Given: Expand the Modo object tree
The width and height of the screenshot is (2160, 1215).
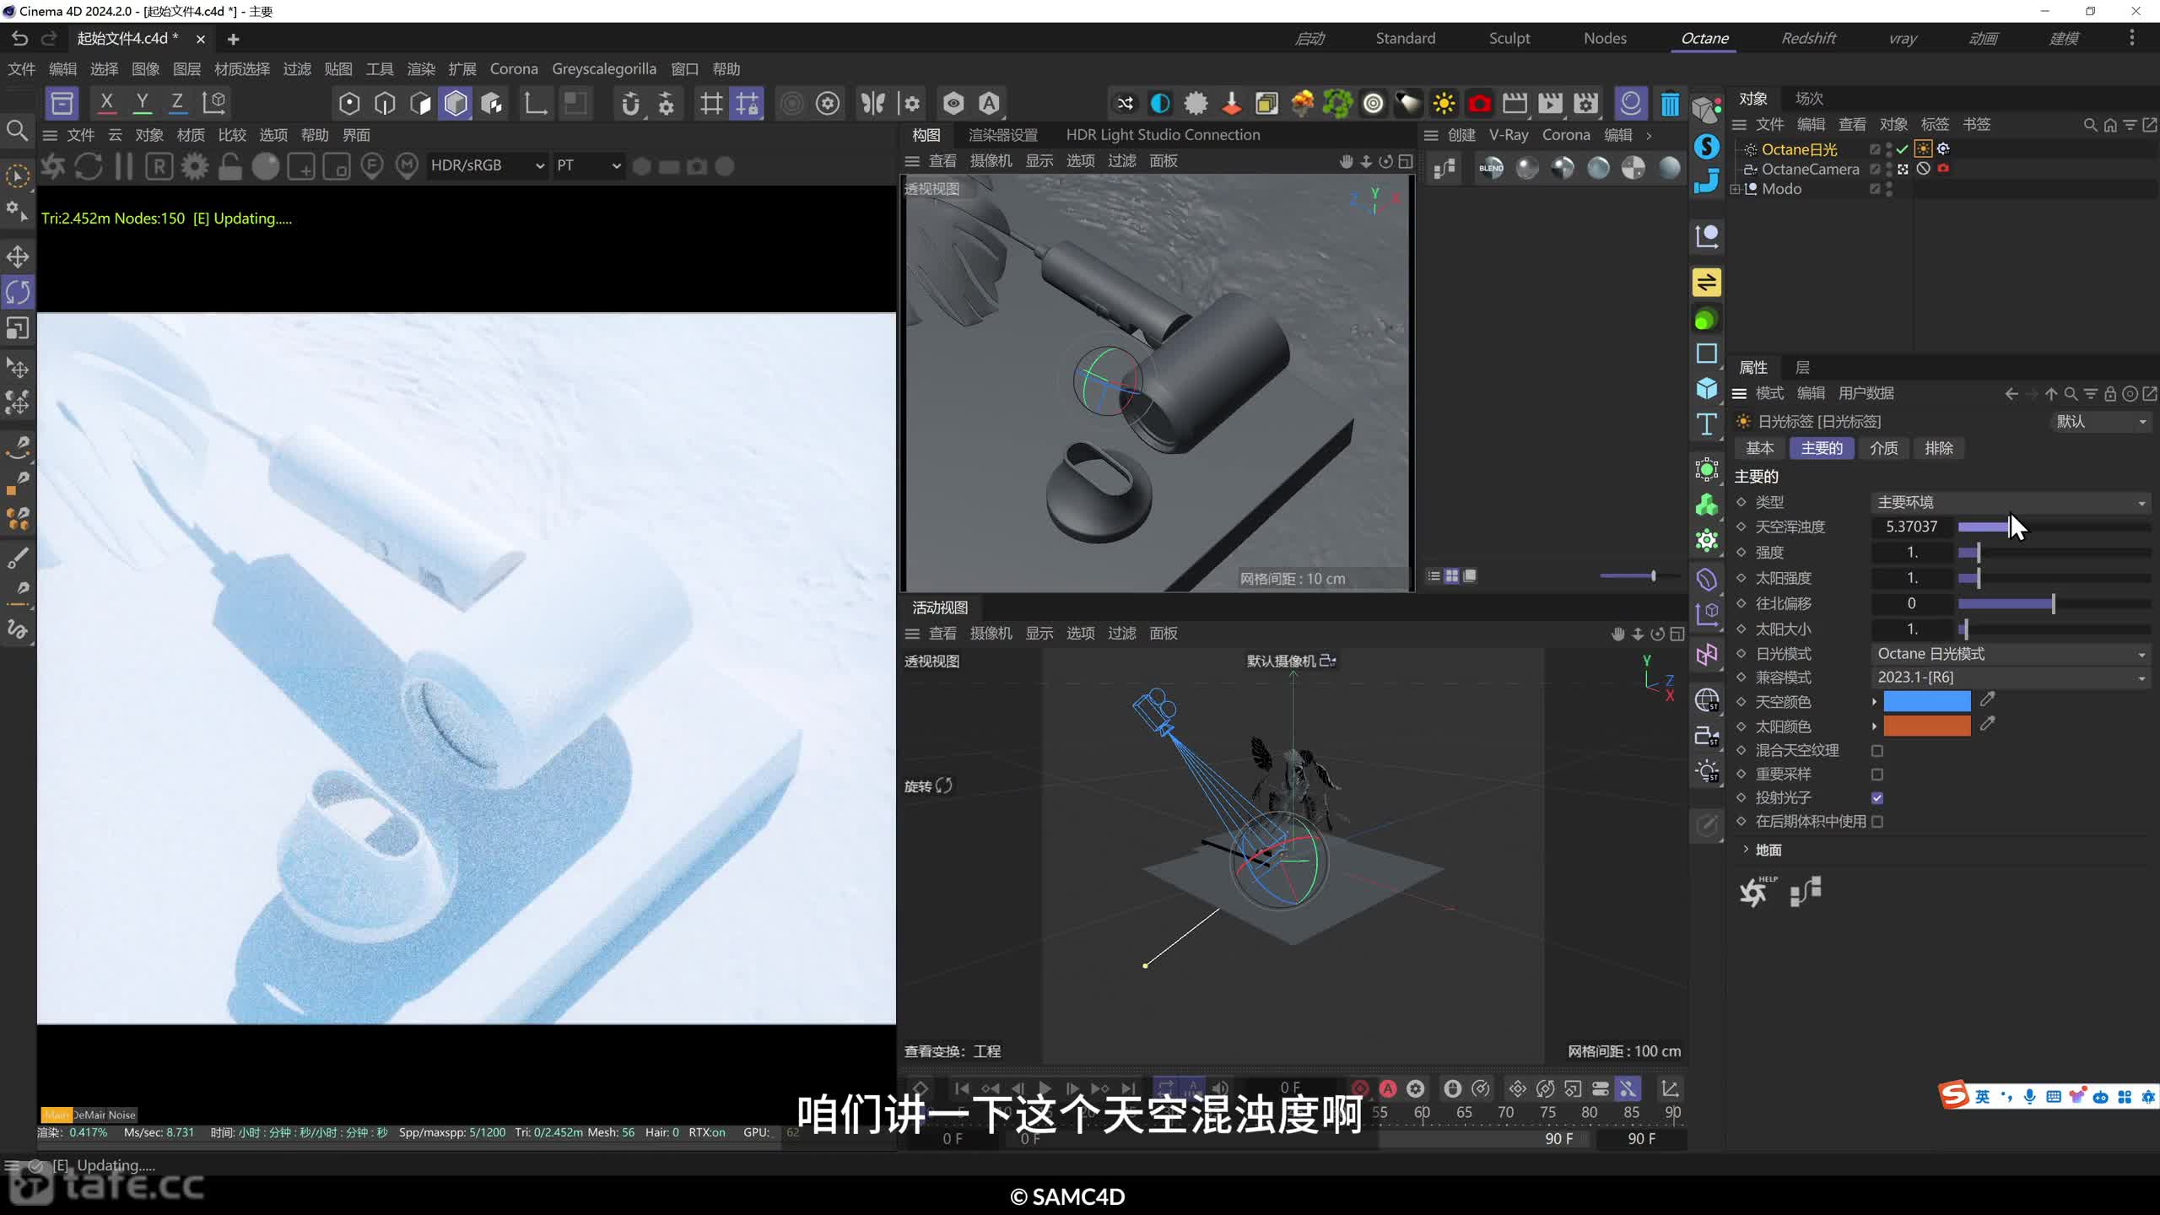Looking at the screenshot, I should [x=1735, y=189].
